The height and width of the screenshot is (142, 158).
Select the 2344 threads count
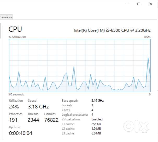click(x=33, y=120)
